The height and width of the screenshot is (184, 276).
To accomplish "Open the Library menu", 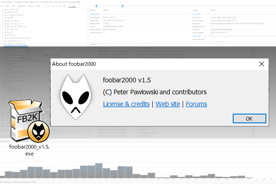I will point(31,6).
